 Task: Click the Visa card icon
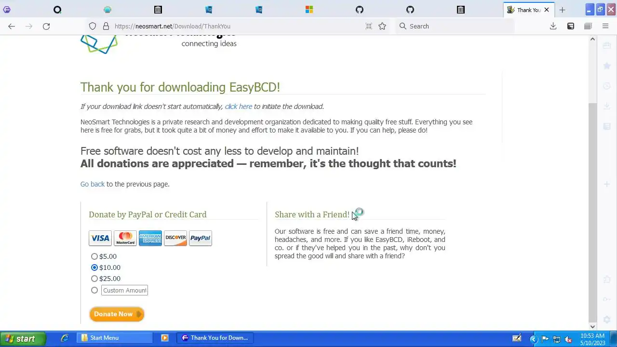point(100,238)
